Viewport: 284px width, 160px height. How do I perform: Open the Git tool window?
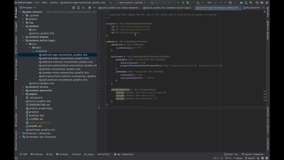coord(49,154)
